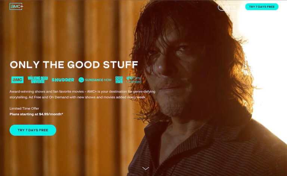The height and width of the screenshot is (176, 287).
Task: Click the large Try 7 Days Free button
Action: tap(33, 130)
